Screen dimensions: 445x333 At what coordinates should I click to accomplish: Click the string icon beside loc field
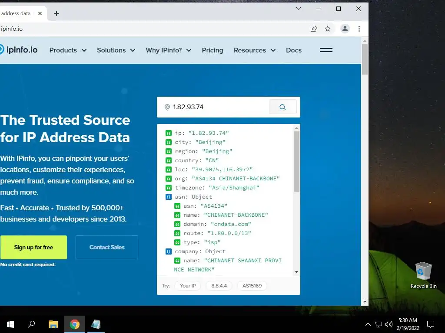(169, 170)
